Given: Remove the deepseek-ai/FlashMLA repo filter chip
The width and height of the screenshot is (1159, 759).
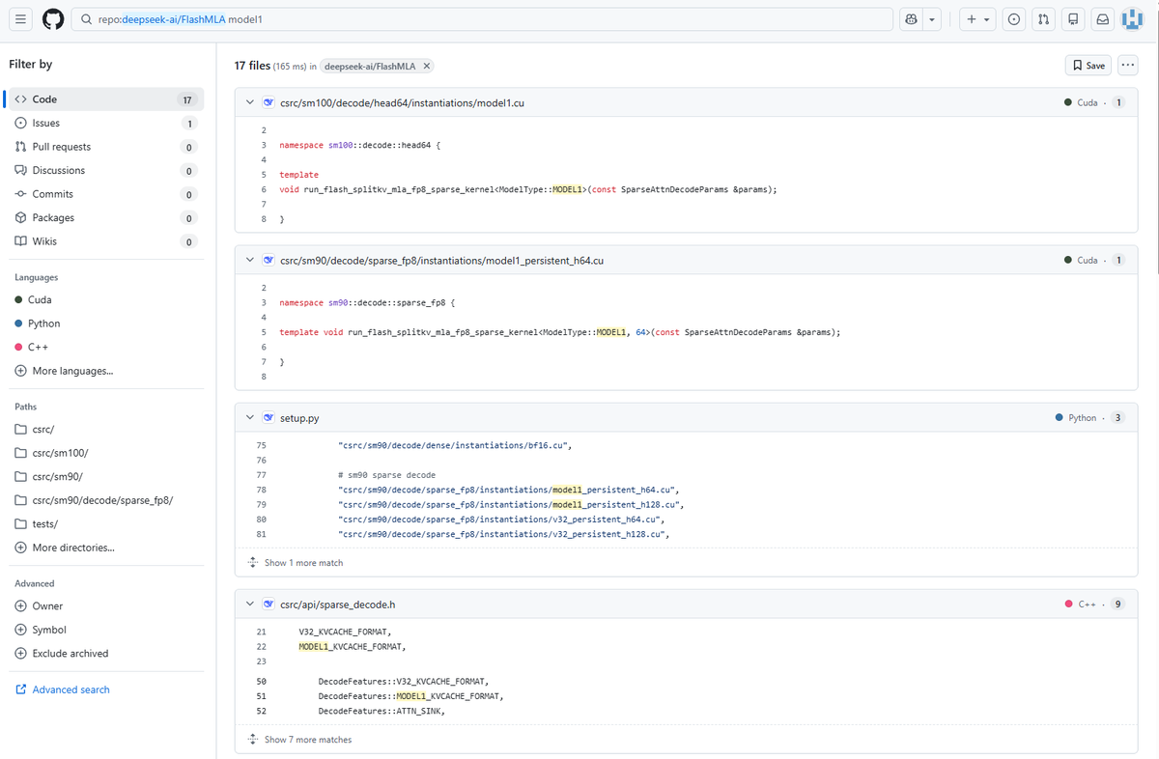Looking at the screenshot, I should click(427, 66).
